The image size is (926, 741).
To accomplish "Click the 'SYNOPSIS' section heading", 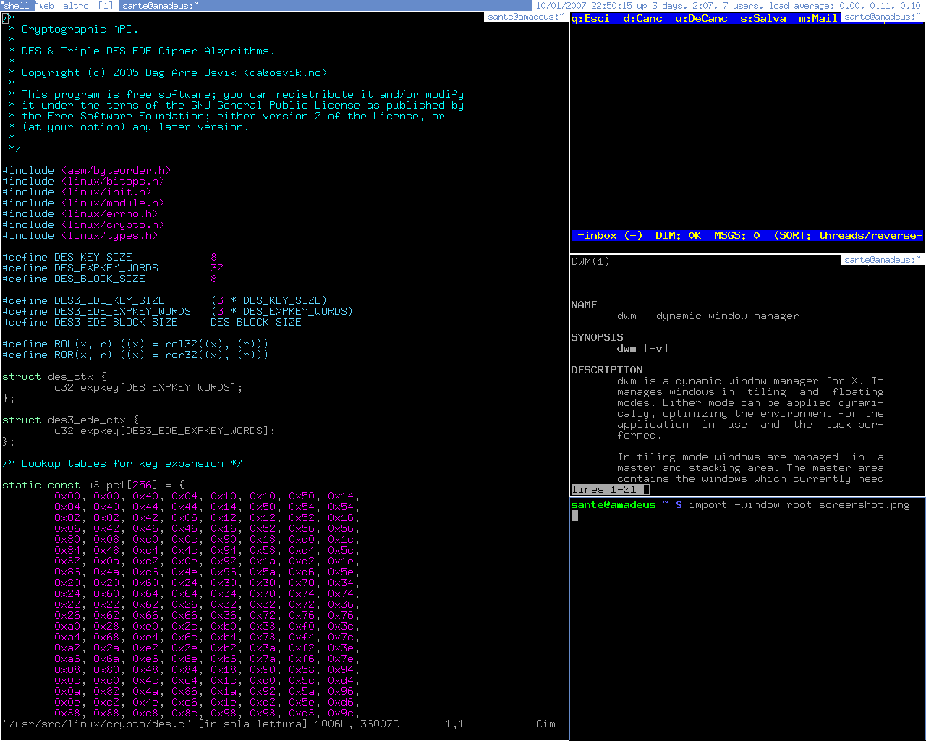I will [x=597, y=337].
